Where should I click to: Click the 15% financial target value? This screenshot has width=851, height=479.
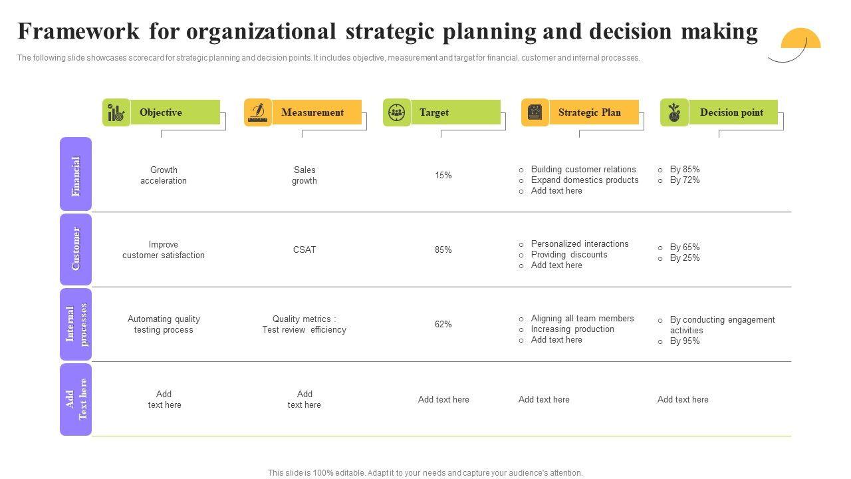[443, 176]
